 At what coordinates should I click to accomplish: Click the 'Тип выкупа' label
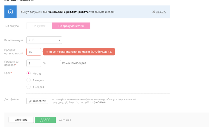point(11,26)
